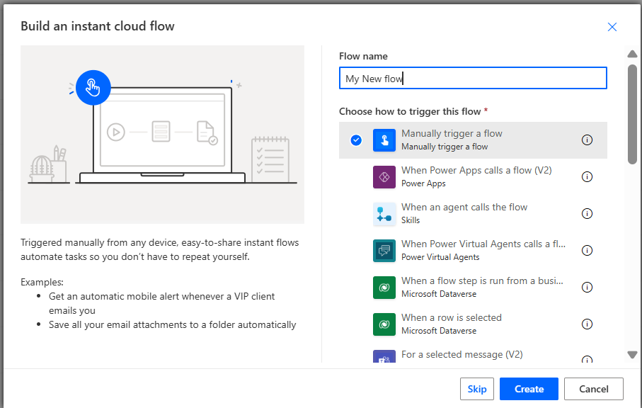Click the Skip button

pyautogui.click(x=477, y=389)
